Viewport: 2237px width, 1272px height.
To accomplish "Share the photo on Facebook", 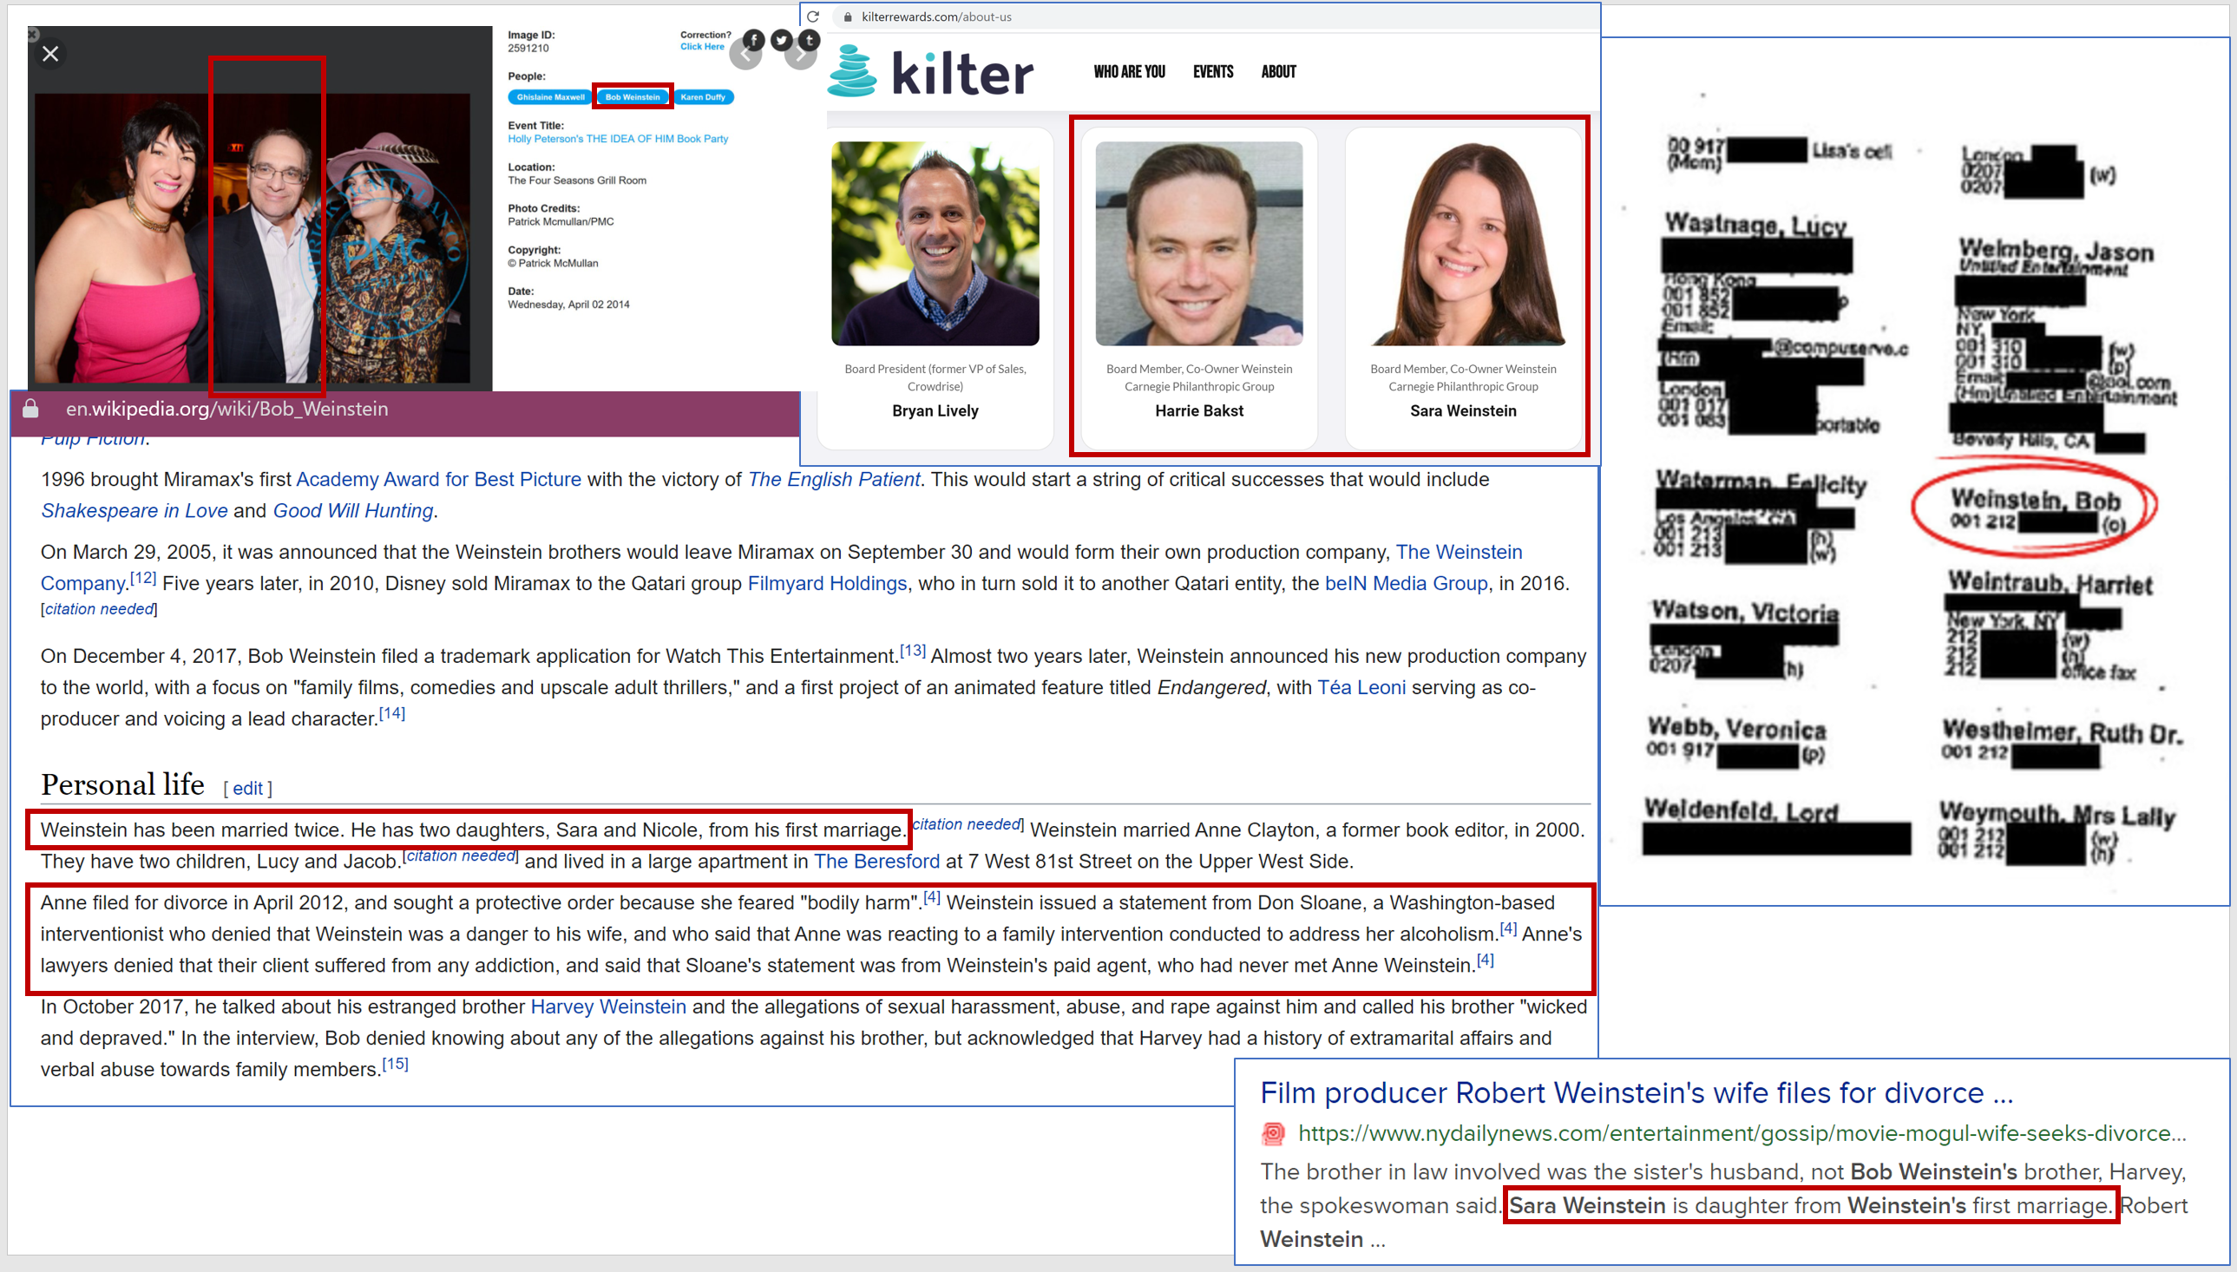I will tap(754, 40).
